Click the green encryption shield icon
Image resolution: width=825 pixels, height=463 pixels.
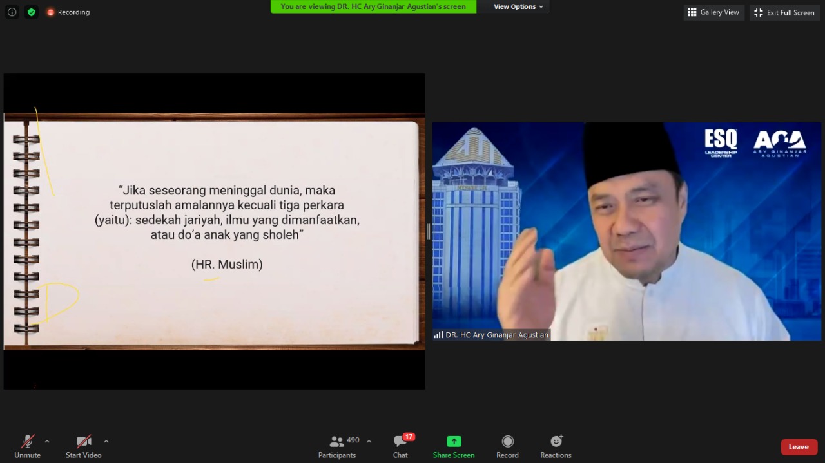(x=31, y=12)
